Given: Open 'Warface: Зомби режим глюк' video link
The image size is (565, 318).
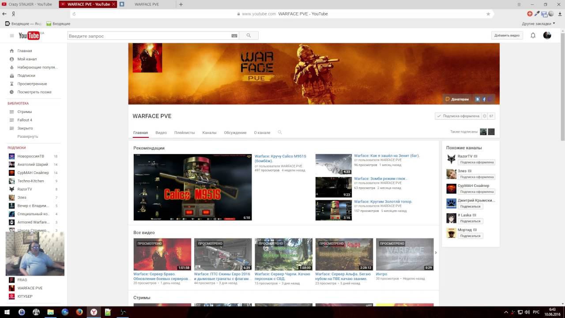Looking at the screenshot, I should coord(380,179).
